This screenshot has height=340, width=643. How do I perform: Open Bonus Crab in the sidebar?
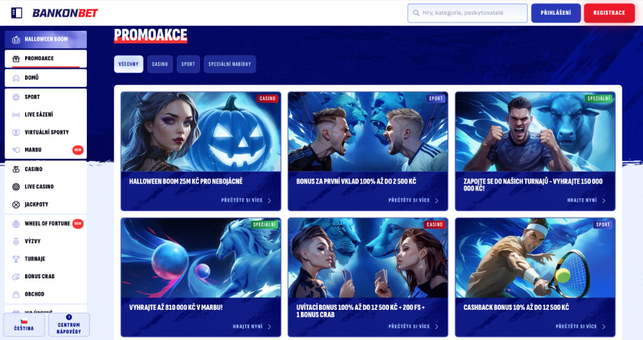coord(46,276)
